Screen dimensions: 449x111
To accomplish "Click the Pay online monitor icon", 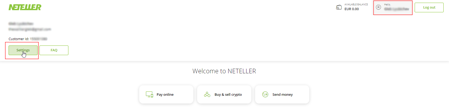I will [x=149, y=94].
